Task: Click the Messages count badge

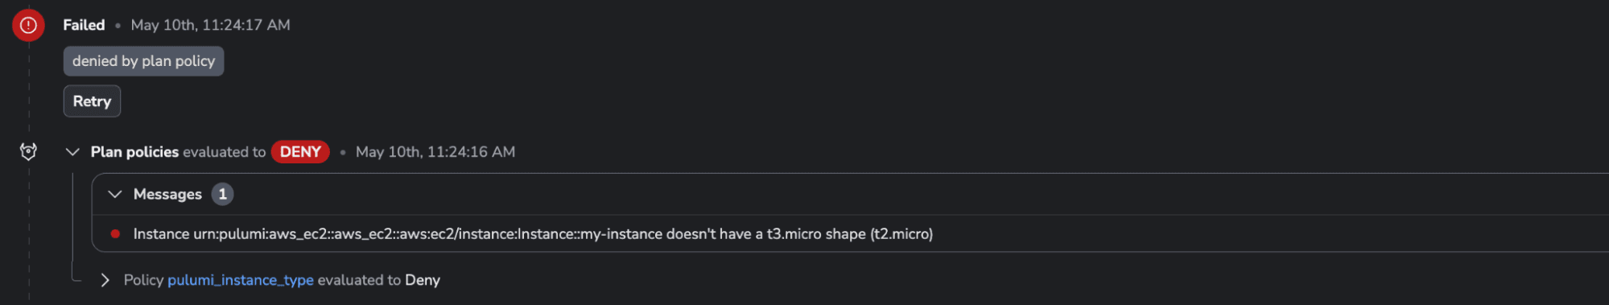Action: pos(222,194)
